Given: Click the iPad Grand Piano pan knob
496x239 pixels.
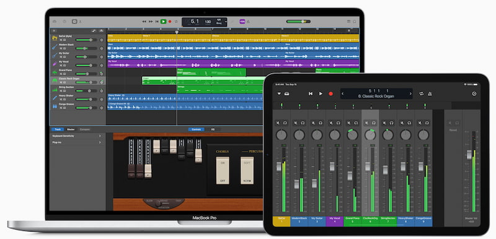Looking at the screenshot, I should pyautogui.click(x=352, y=135).
